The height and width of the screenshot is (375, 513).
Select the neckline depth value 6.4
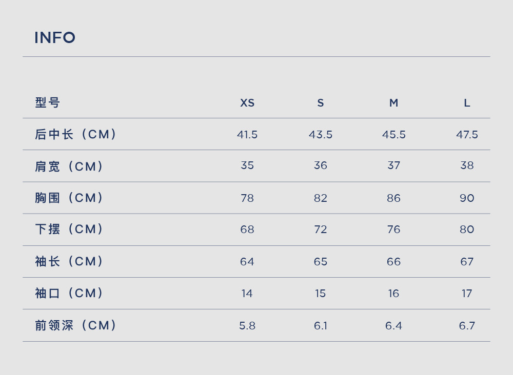click(x=394, y=326)
